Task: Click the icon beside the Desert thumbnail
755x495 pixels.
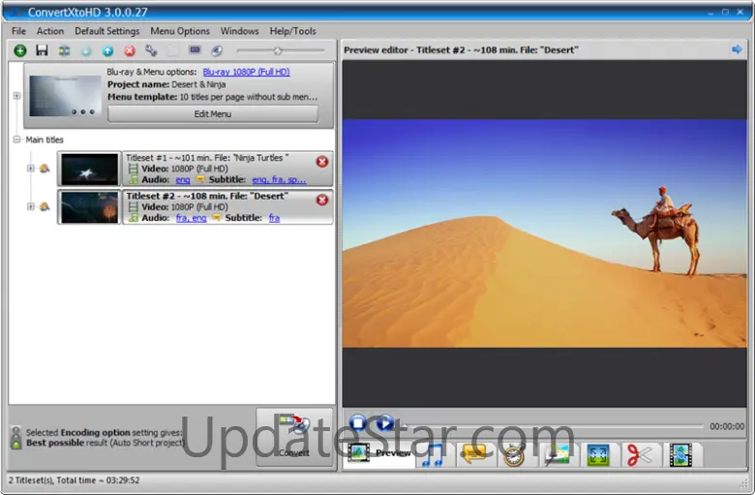Action: (45, 206)
